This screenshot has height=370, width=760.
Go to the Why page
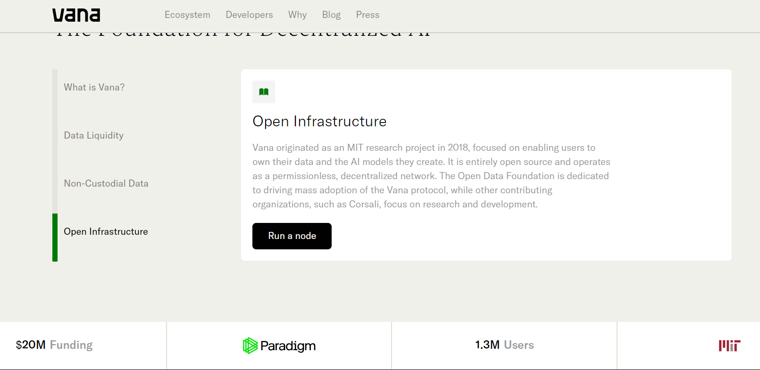pyautogui.click(x=297, y=15)
